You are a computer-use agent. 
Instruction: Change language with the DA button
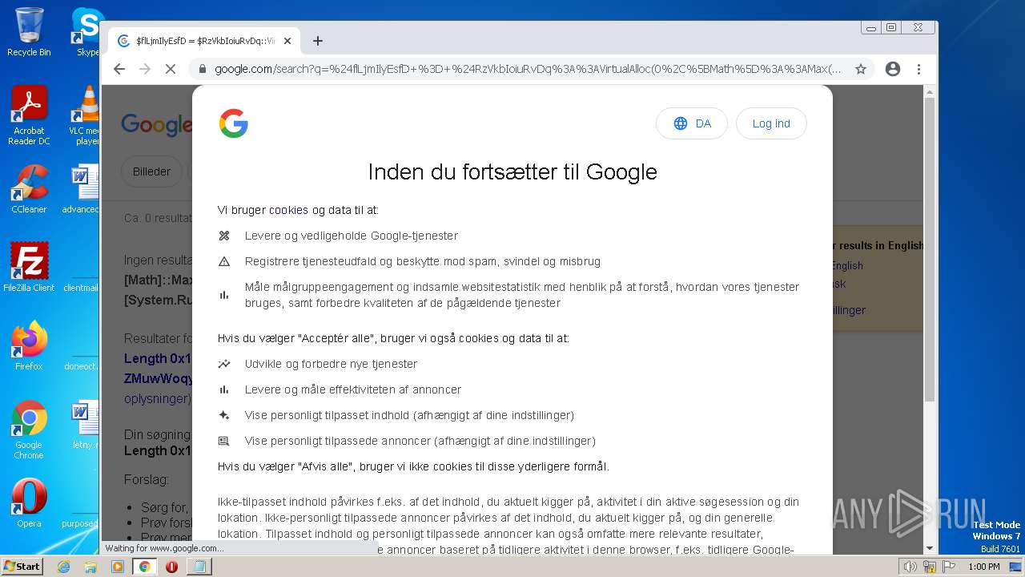pyautogui.click(x=692, y=123)
